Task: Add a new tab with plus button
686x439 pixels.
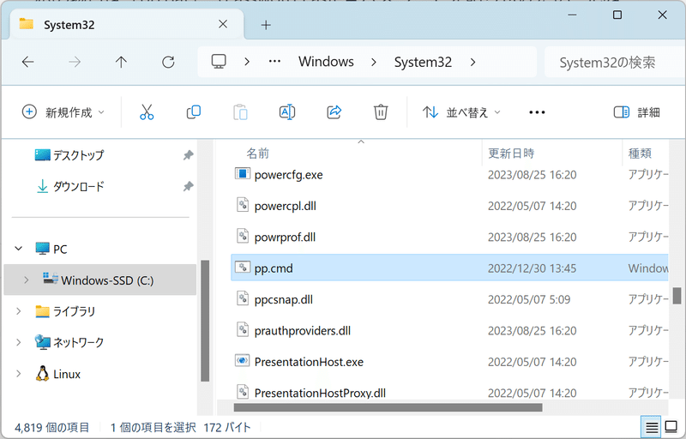Action: click(266, 25)
